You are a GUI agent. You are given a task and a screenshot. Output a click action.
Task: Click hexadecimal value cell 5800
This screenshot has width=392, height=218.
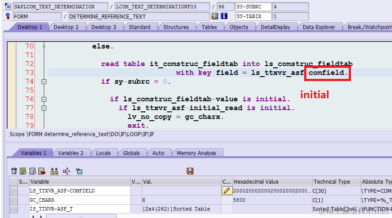(x=272, y=200)
